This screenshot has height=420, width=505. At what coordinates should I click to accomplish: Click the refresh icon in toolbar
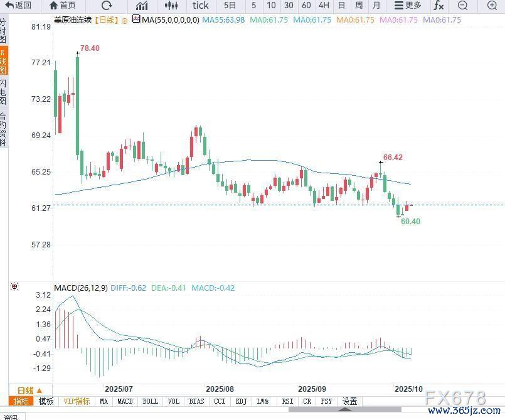(x=106, y=6)
